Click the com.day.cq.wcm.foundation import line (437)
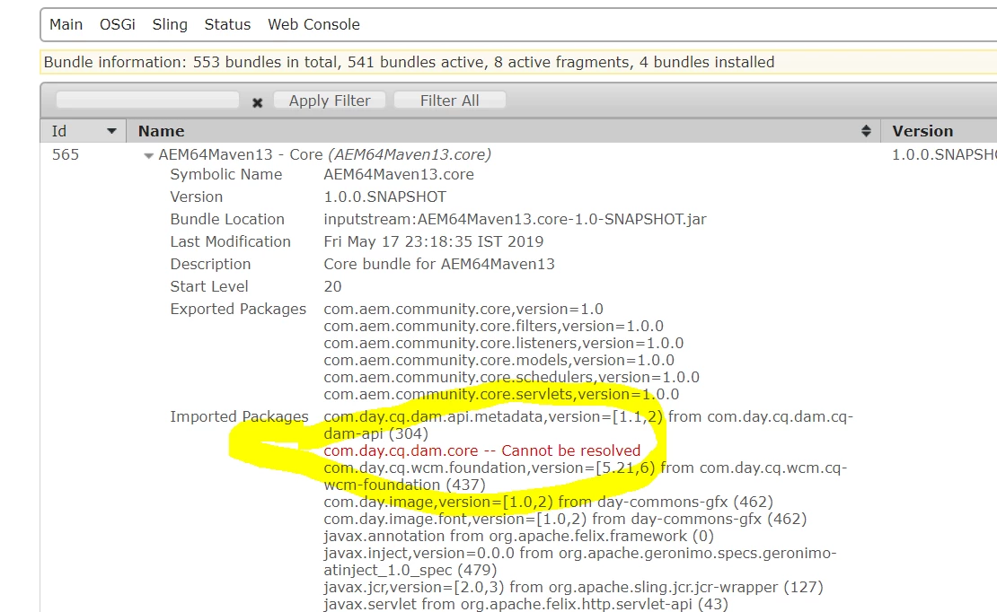This screenshot has width=997, height=612. [x=585, y=476]
